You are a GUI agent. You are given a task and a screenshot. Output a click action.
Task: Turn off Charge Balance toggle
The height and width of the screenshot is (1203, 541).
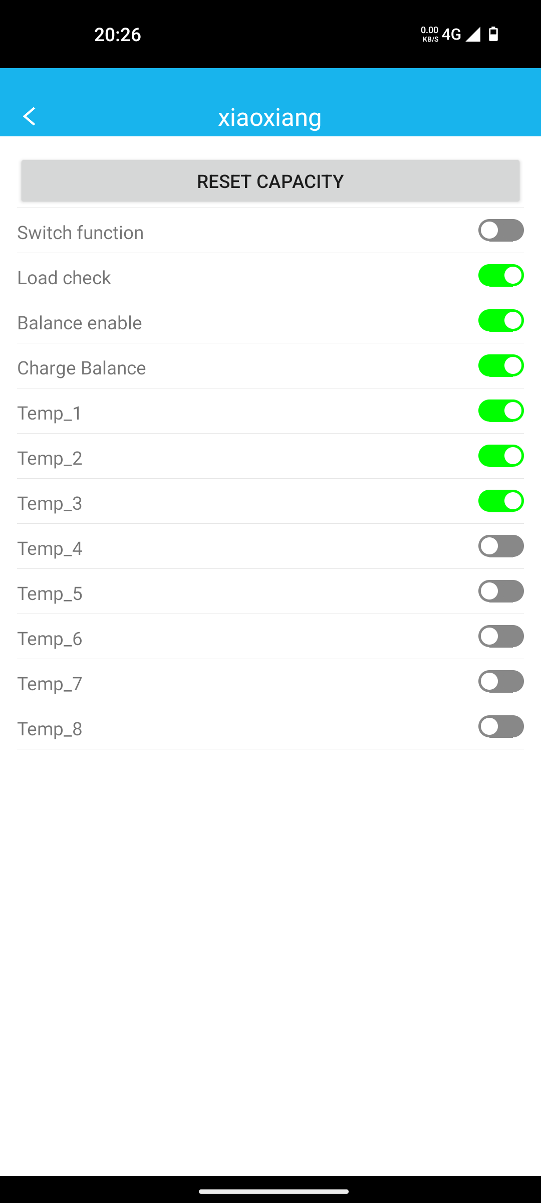[x=500, y=366]
